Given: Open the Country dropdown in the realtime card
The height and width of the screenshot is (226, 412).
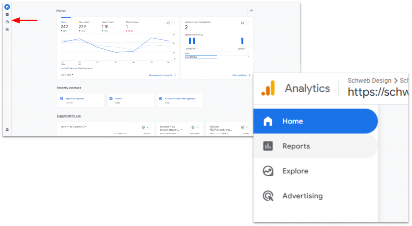Looking at the screenshot, I should 191,49.
